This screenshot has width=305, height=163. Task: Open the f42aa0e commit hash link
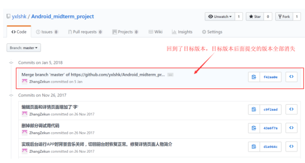coord(271,77)
